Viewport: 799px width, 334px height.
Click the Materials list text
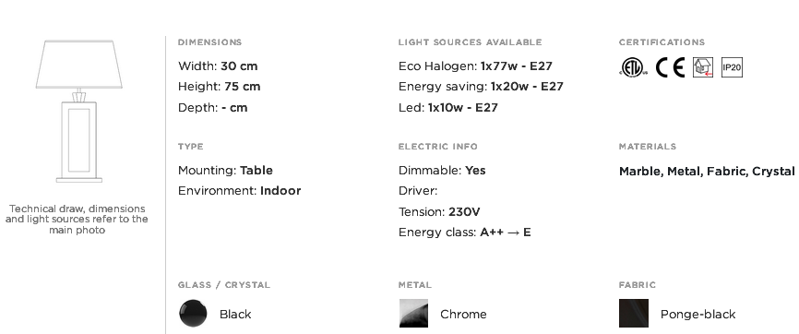click(x=707, y=172)
